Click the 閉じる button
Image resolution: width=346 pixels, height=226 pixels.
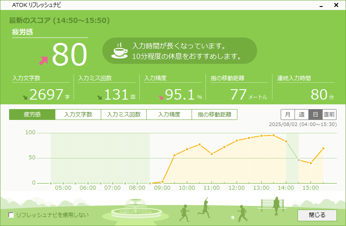pyautogui.click(x=317, y=215)
